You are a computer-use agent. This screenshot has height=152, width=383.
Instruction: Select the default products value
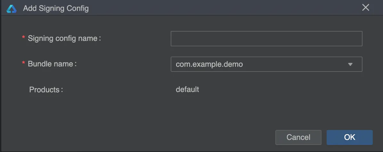pyautogui.click(x=187, y=89)
